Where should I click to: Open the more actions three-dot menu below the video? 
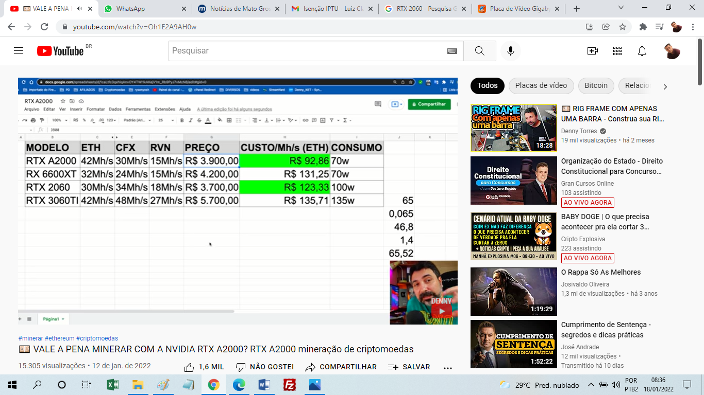[x=447, y=367]
